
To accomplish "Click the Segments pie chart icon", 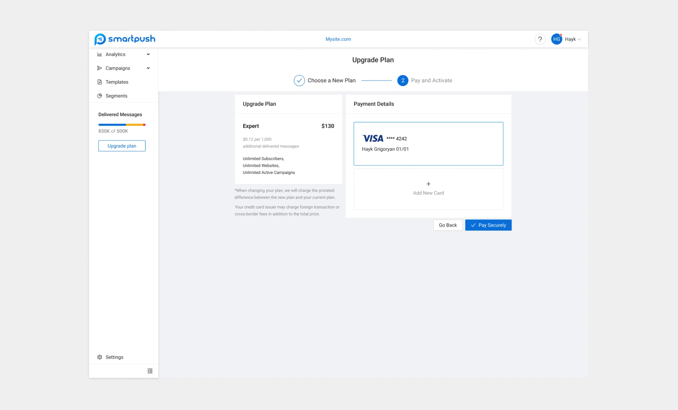I will [x=99, y=96].
